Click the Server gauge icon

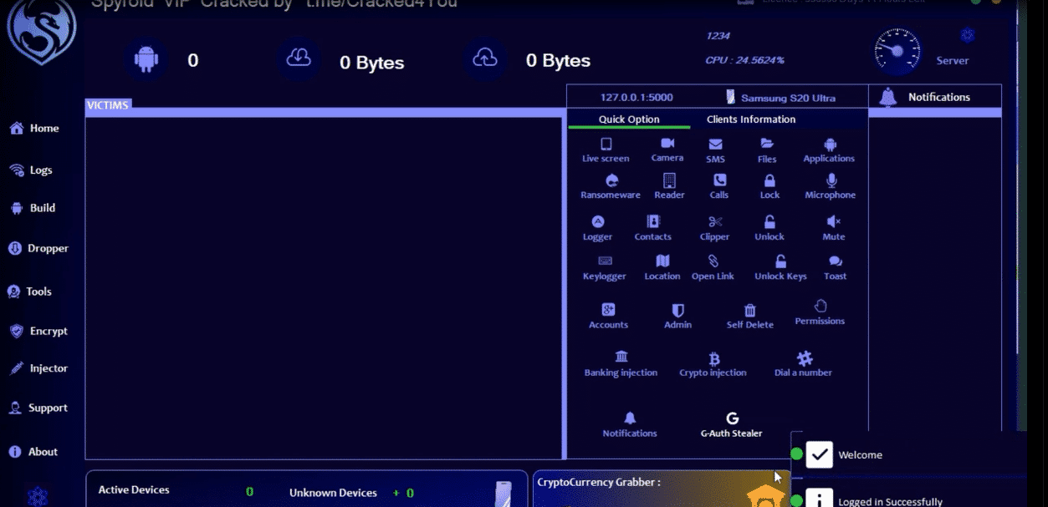pyautogui.click(x=897, y=52)
